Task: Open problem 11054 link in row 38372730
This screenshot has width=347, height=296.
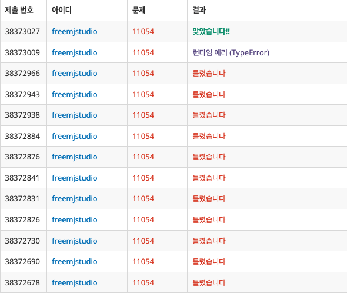Action: pos(143,241)
